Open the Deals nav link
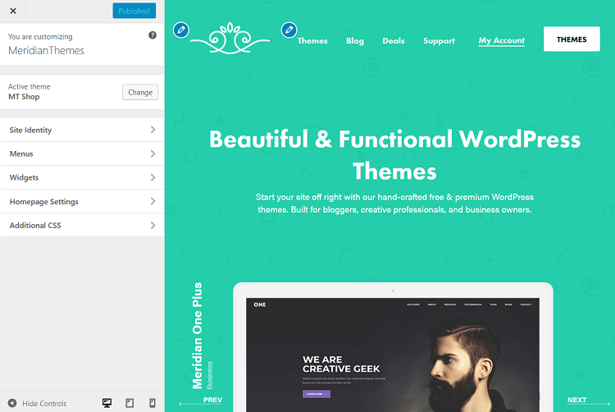The height and width of the screenshot is (412, 615). click(394, 41)
